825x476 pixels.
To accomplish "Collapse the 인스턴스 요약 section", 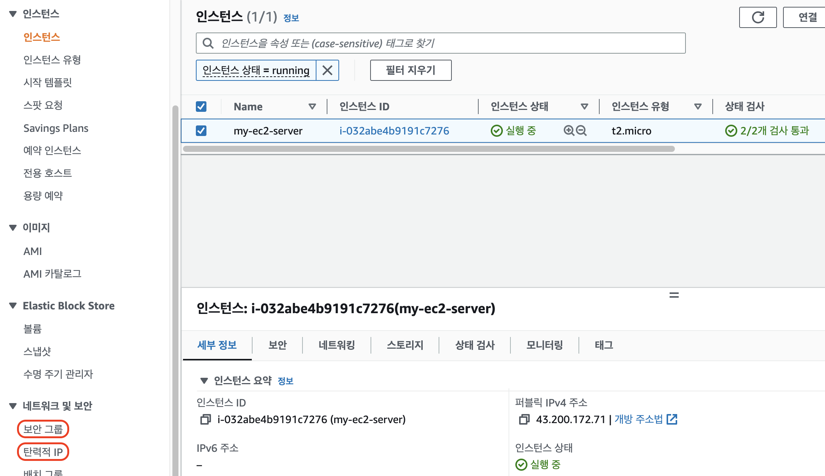I will [x=204, y=380].
